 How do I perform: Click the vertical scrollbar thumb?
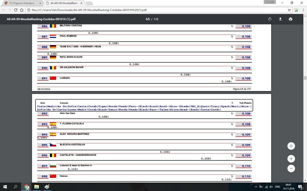[x=305, y=78]
